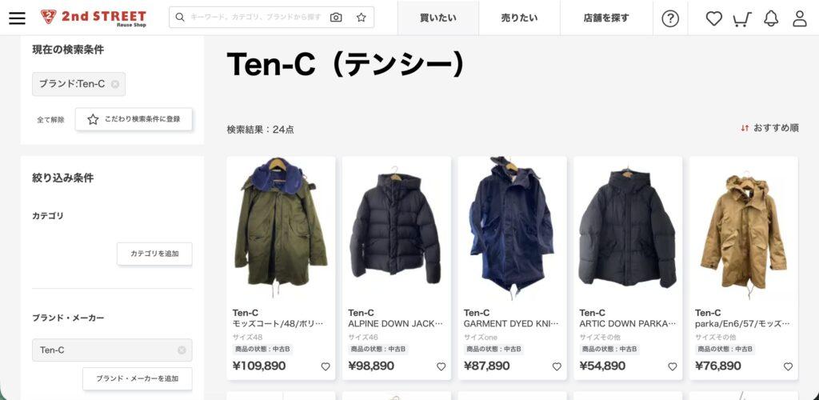The width and height of the screenshot is (819, 400).
Task: Open the おすすめ順 sort dropdown
Action: pos(769,128)
